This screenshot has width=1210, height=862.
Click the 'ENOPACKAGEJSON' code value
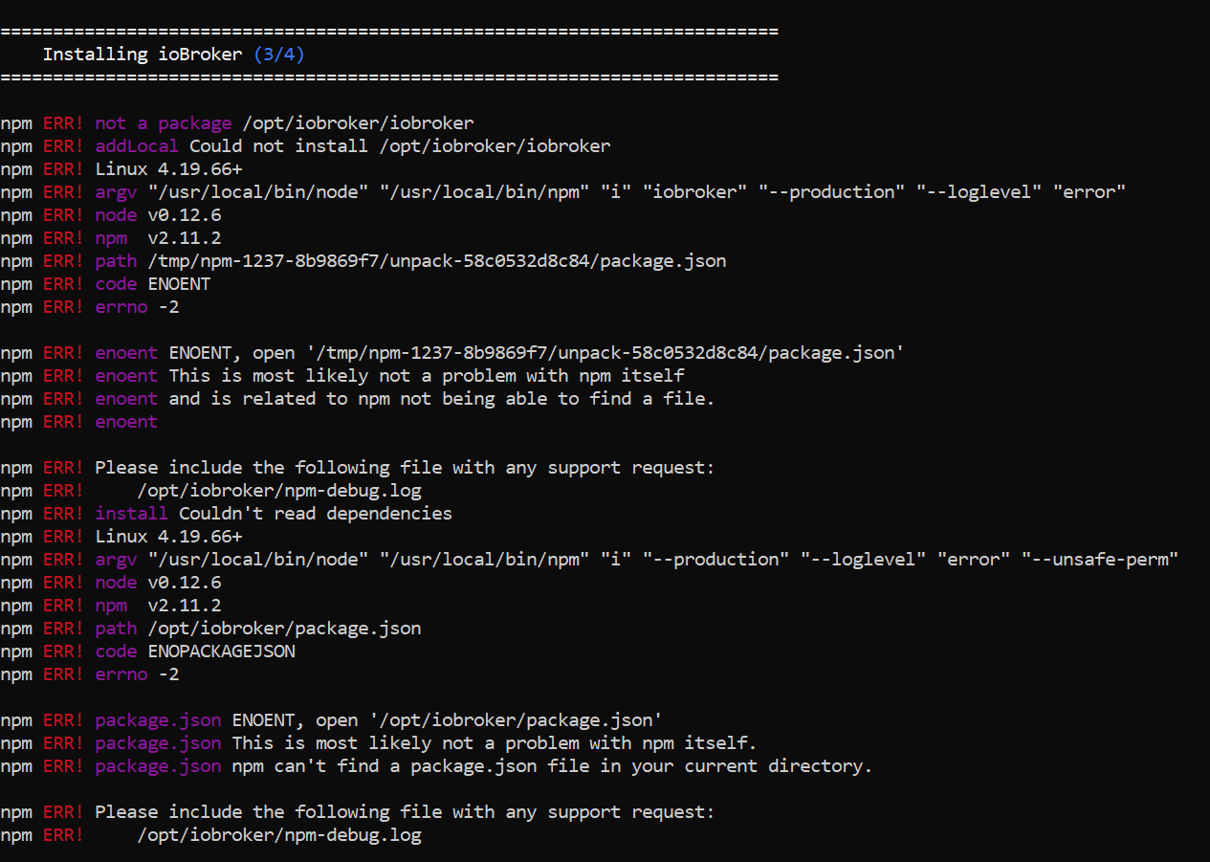click(x=221, y=652)
